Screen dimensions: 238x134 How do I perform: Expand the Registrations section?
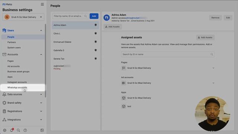tap(41, 111)
